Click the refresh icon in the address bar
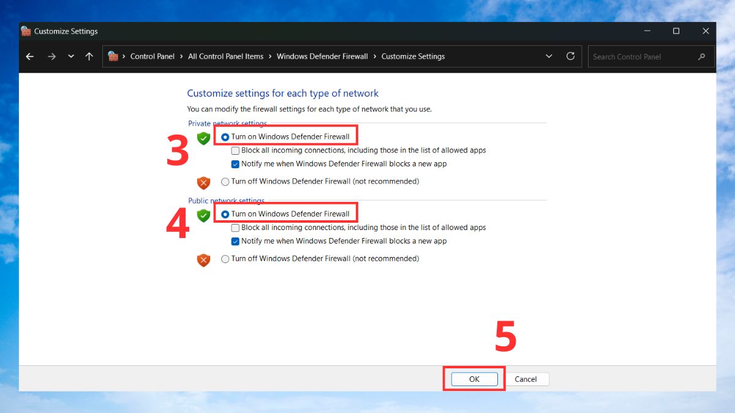The image size is (735, 413). (x=570, y=56)
